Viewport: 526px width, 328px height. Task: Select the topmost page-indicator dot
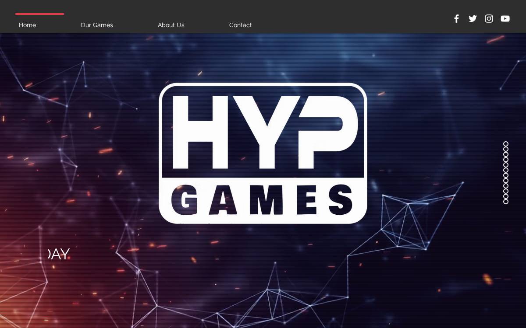pyautogui.click(x=506, y=144)
